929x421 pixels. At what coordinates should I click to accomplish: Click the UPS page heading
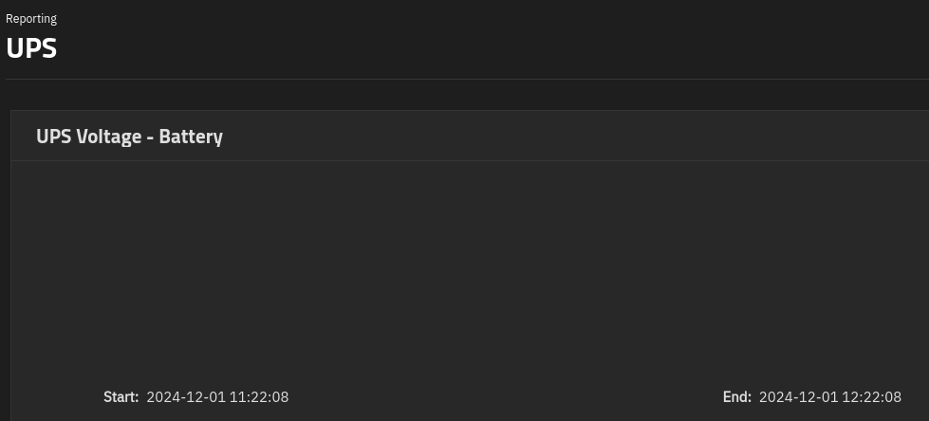(x=31, y=48)
